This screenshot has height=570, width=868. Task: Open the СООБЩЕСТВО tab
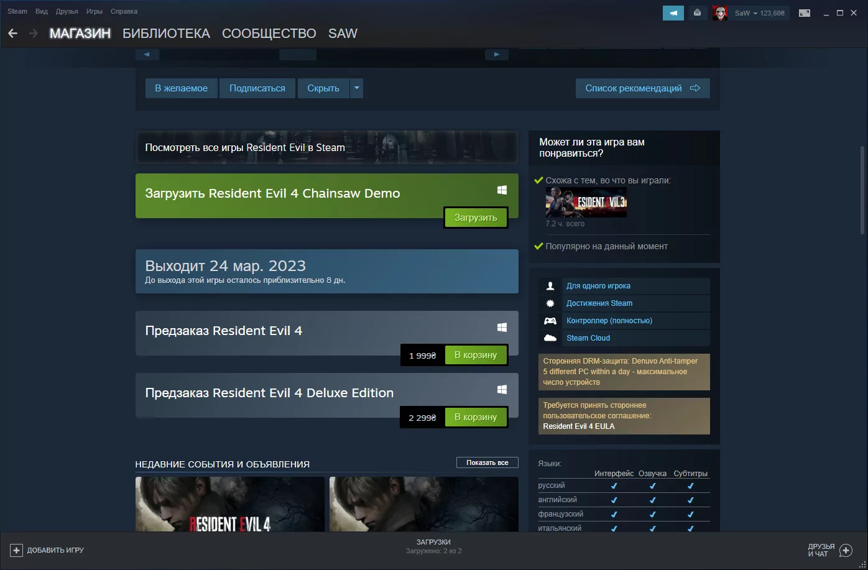click(x=269, y=34)
